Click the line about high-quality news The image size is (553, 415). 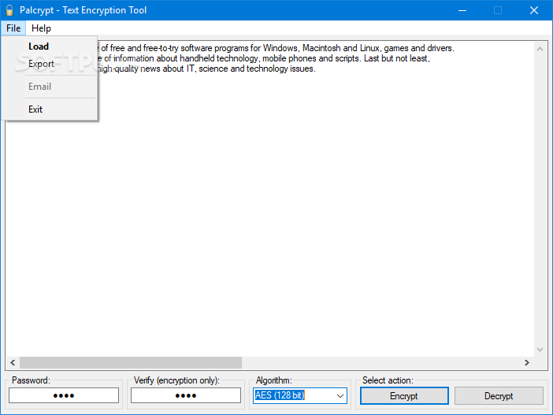tap(206, 69)
